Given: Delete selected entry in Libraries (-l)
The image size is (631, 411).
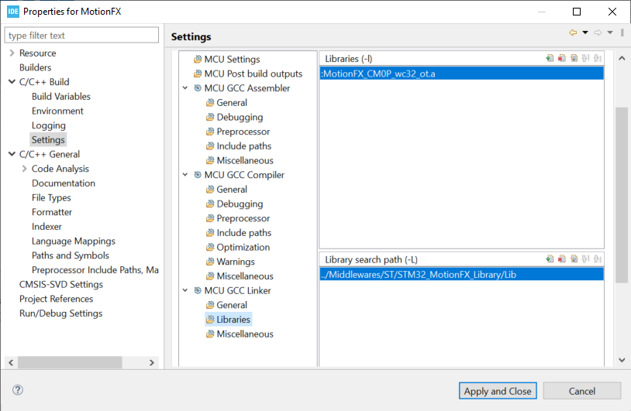Looking at the screenshot, I should click(x=562, y=58).
